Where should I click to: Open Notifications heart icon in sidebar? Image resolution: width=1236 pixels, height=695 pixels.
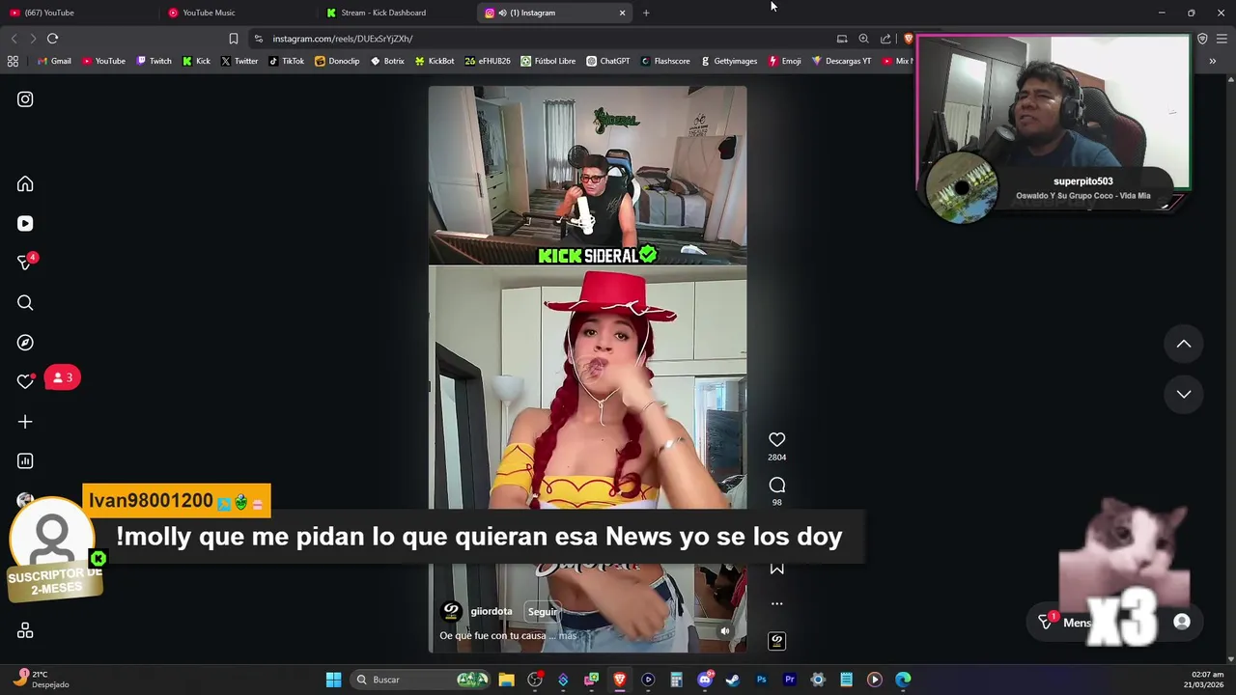click(25, 381)
